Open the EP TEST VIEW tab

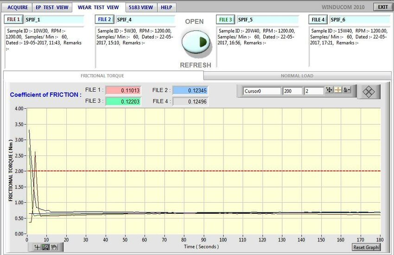pyautogui.click(x=51, y=7)
